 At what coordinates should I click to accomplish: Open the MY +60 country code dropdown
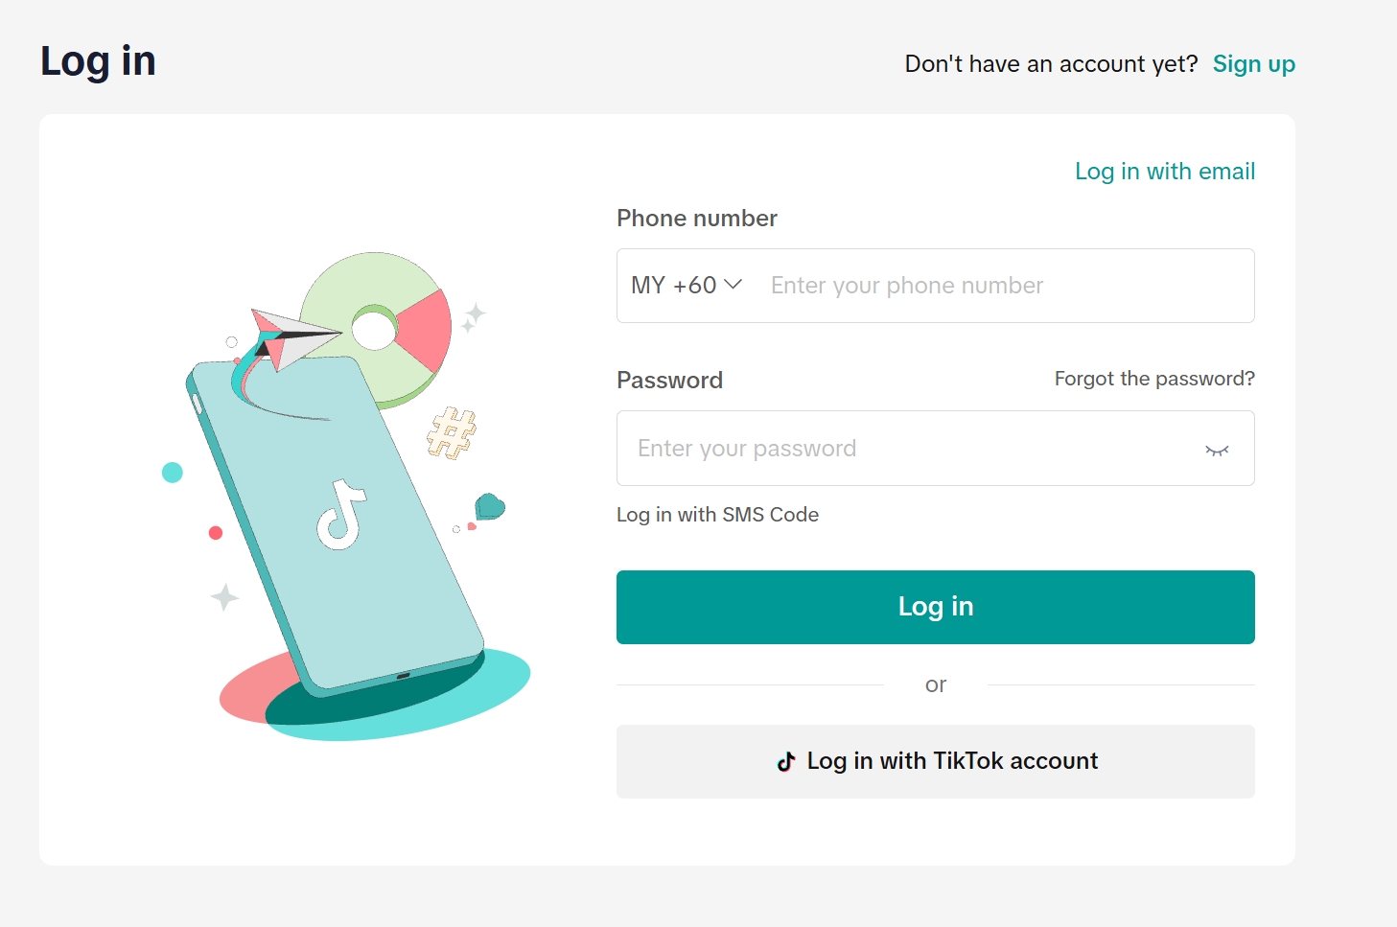coord(686,286)
